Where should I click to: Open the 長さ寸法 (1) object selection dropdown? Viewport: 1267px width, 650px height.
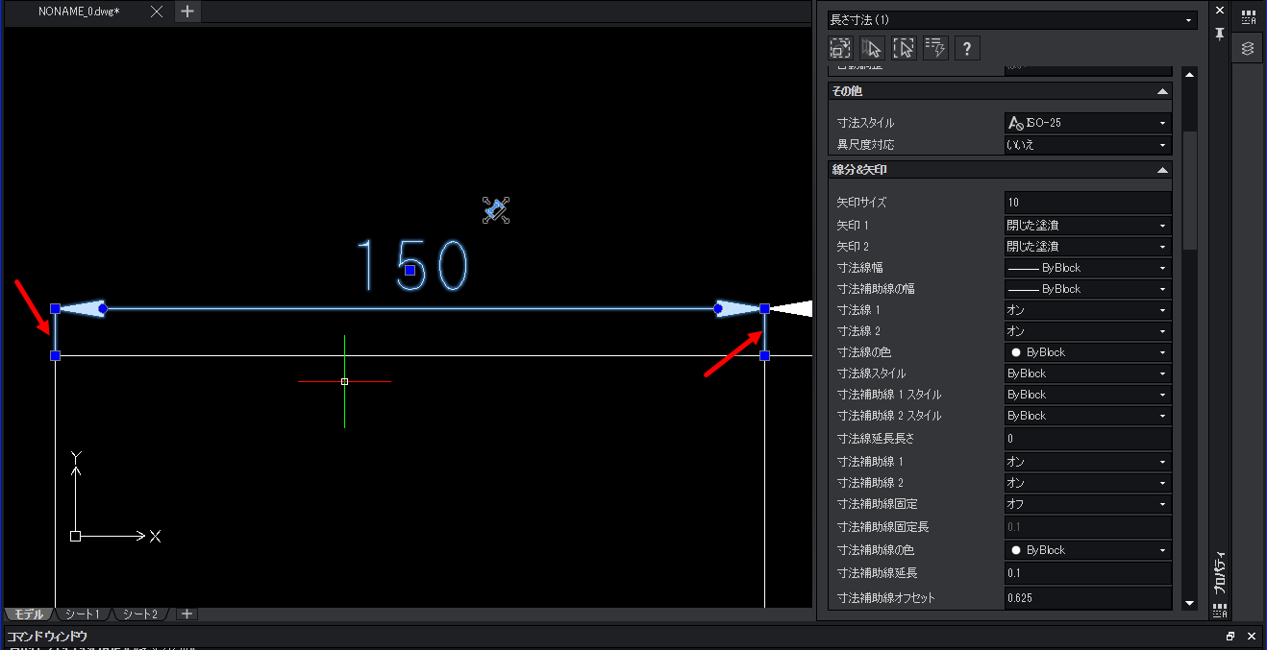click(1011, 19)
